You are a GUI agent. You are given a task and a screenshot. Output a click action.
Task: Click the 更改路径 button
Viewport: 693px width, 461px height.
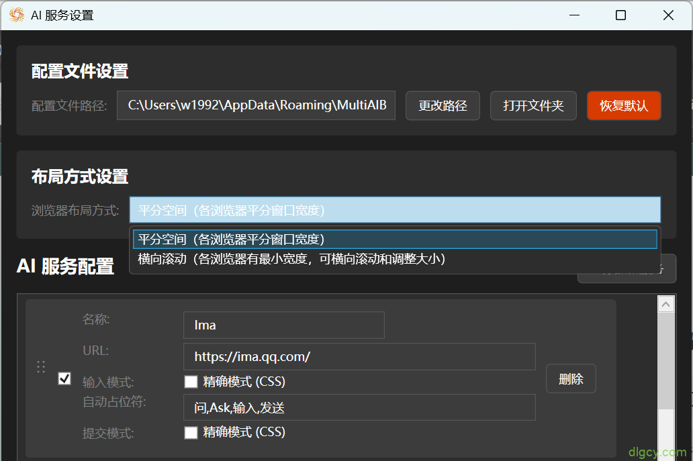tap(443, 105)
